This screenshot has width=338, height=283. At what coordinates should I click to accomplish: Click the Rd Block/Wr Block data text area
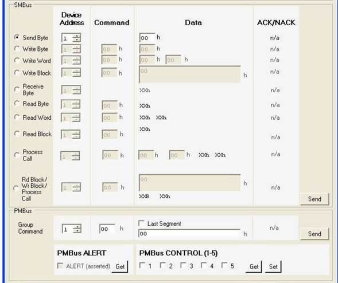190,183
